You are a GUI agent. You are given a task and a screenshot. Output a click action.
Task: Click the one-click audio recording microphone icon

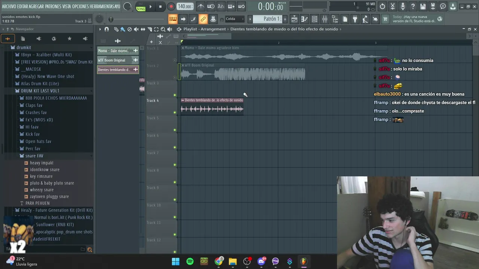[x=403, y=6]
